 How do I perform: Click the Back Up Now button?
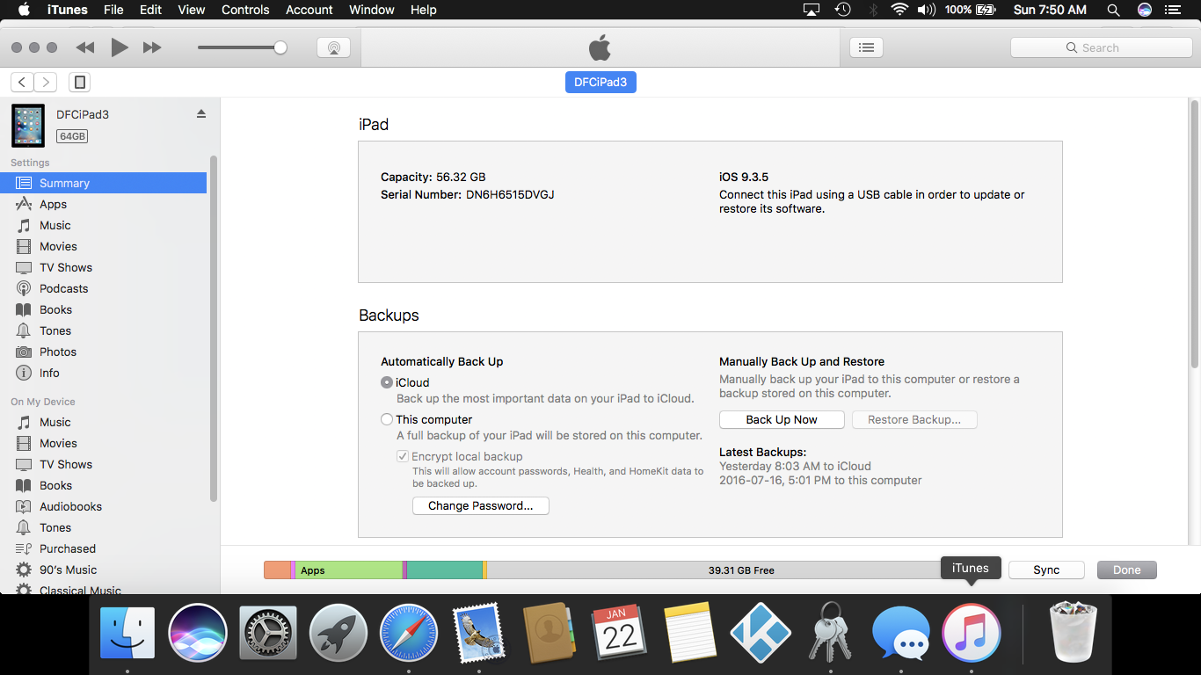[782, 419]
